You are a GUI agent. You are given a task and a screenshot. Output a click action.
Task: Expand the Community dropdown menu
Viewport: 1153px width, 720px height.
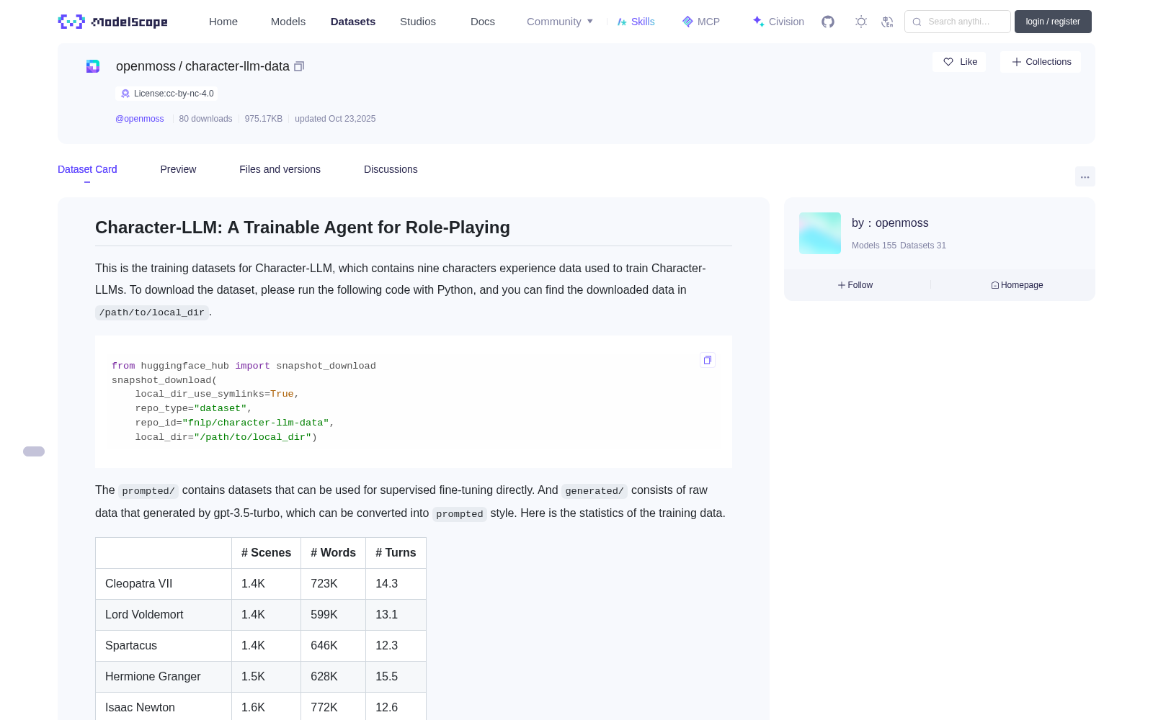click(x=560, y=22)
